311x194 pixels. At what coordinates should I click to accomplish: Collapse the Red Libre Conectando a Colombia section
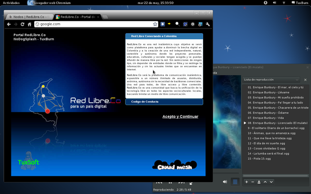[x=164, y=36]
